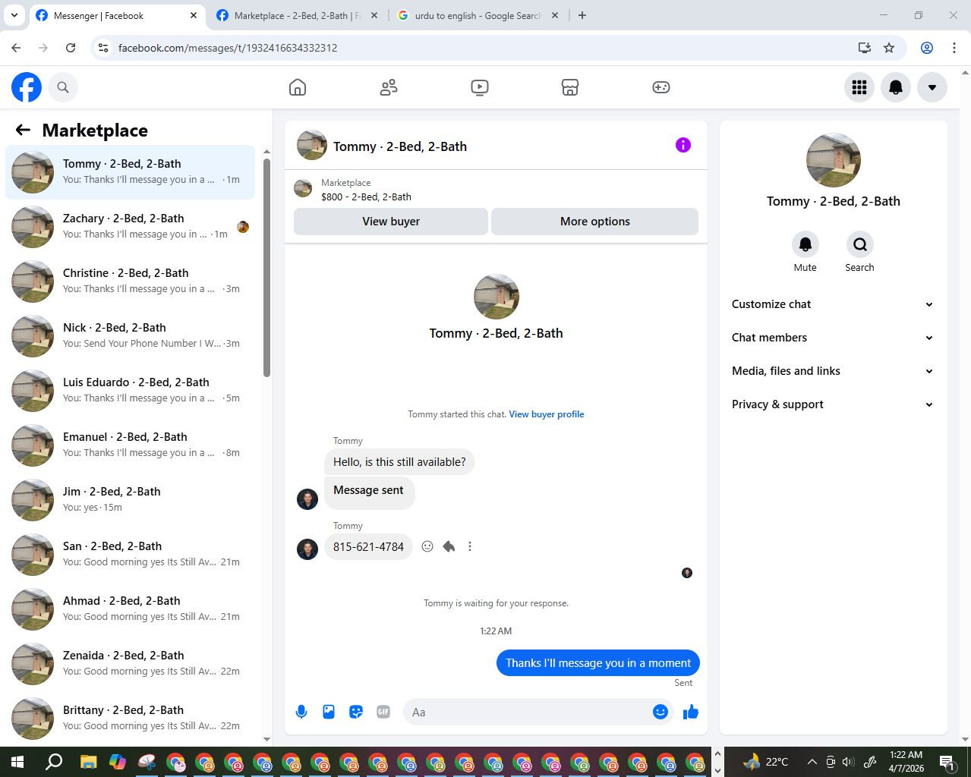Image resolution: width=971 pixels, height=777 pixels.
Task: Click the message input field
Action: (528, 712)
